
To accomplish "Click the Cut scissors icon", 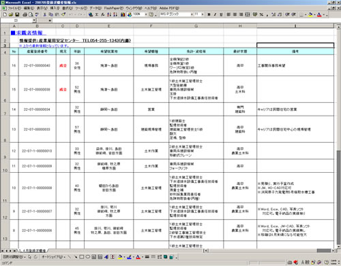I will click(45, 14).
